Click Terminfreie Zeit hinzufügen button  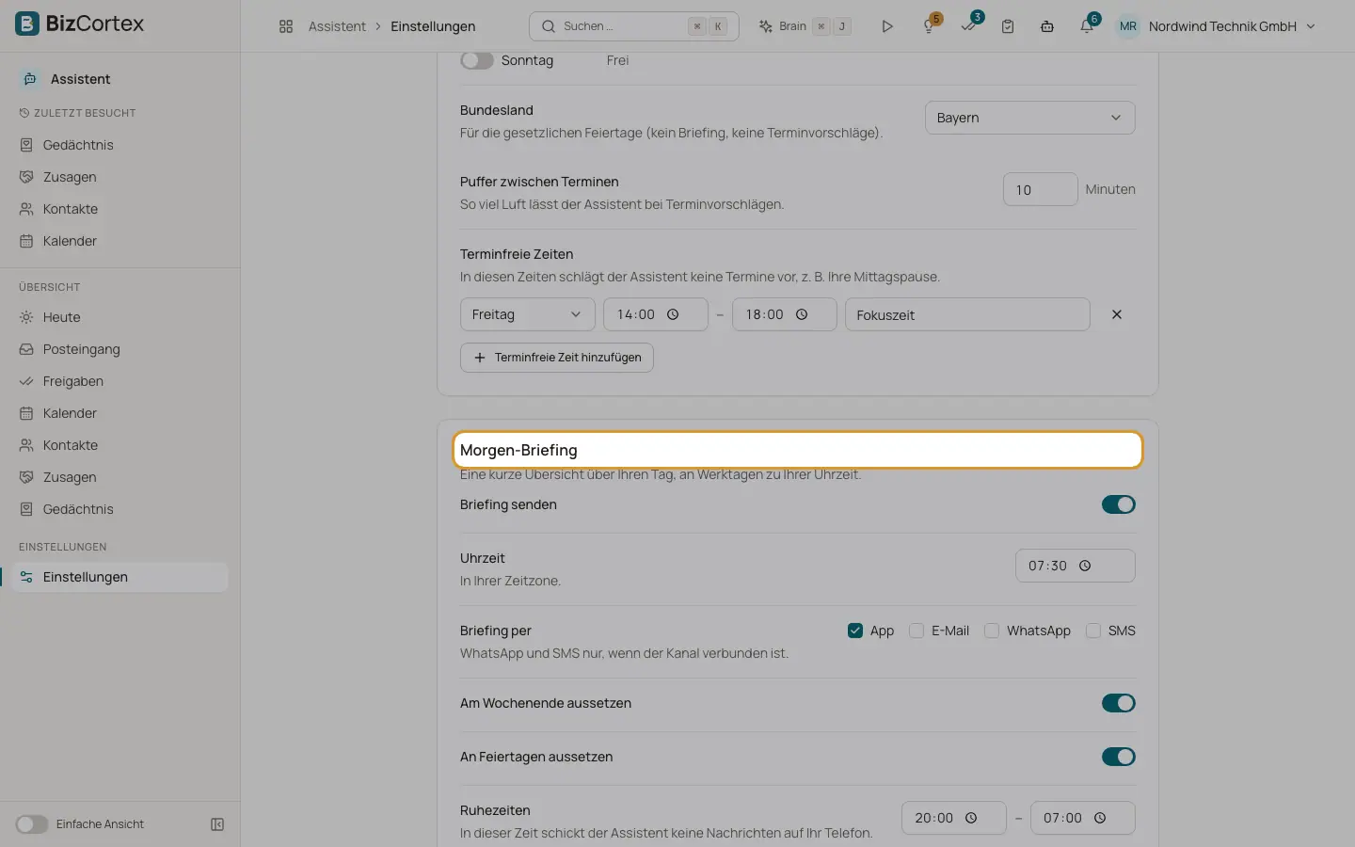click(x=557, y=358)
